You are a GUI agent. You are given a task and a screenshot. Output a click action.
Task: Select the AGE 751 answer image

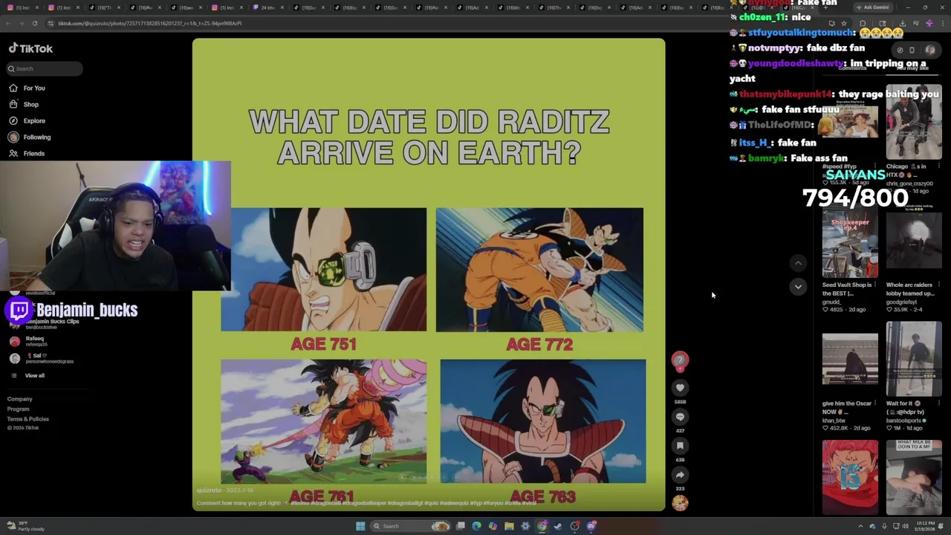[x=324, y=270]
